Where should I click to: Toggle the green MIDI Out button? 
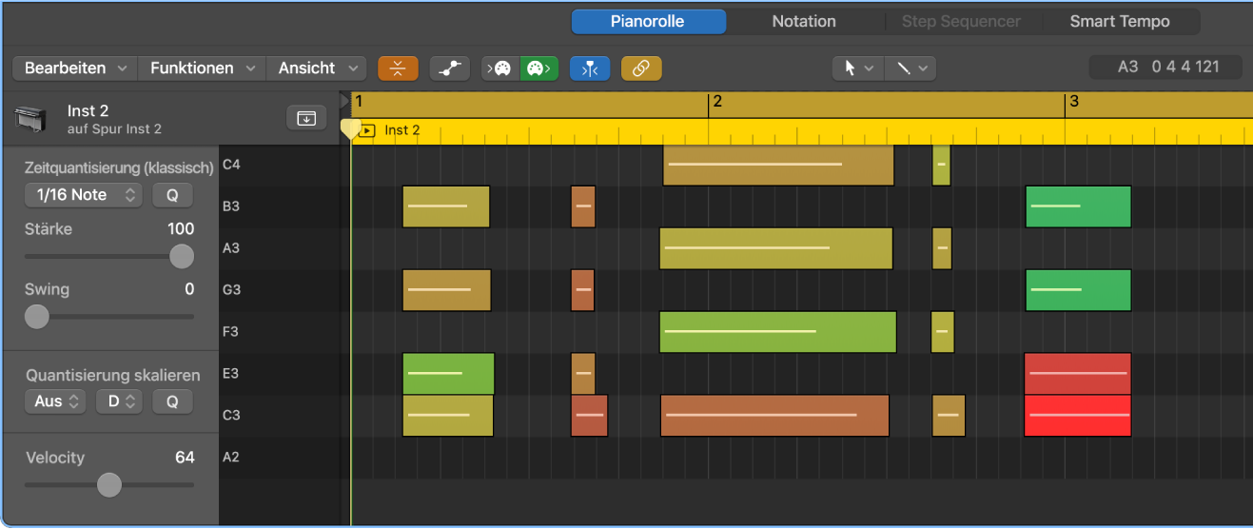(x=538, y=69)
